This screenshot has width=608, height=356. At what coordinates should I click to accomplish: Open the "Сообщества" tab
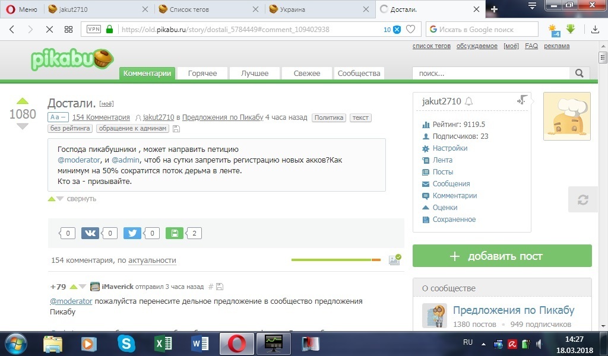pos(359,74)
